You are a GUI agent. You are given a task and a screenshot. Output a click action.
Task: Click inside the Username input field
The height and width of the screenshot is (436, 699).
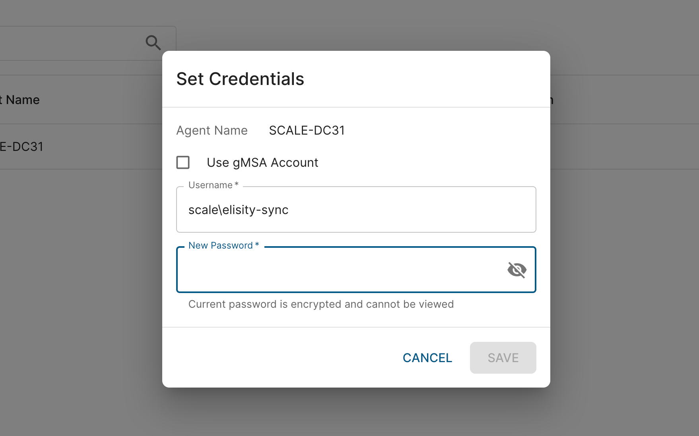(356, 210)
